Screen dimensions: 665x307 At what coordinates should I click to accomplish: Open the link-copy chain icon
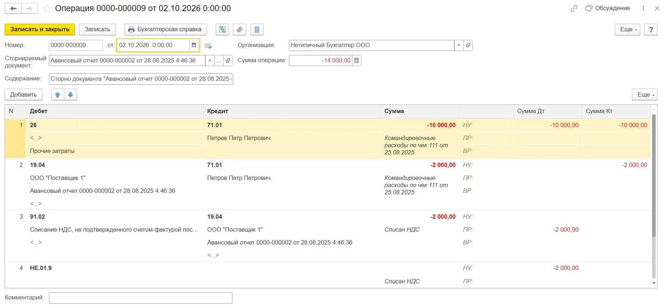point(574,8)
